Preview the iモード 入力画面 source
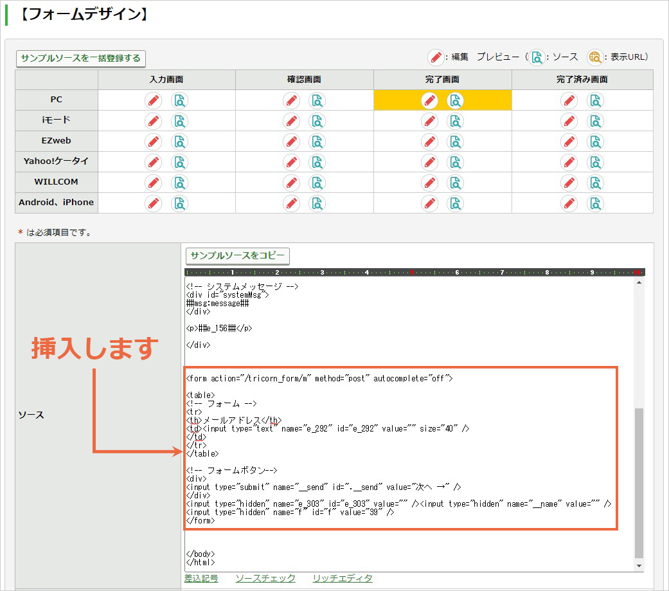 [x=180, y=122]
